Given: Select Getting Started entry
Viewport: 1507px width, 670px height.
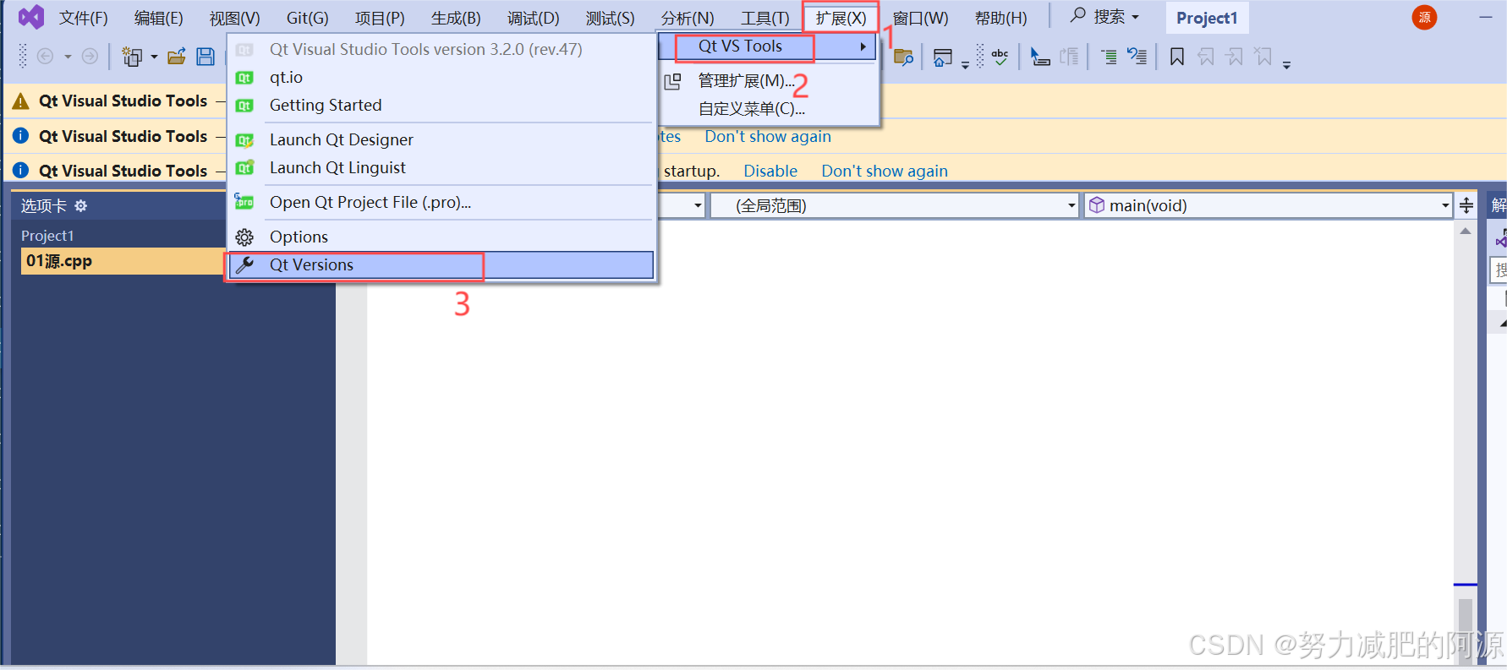Looking at the screenshot, I should (x=441, y=105).
